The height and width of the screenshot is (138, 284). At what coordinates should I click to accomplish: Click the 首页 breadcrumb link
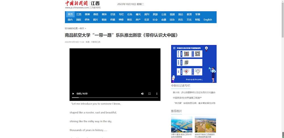pyautogui.click(x=82, y=28)
